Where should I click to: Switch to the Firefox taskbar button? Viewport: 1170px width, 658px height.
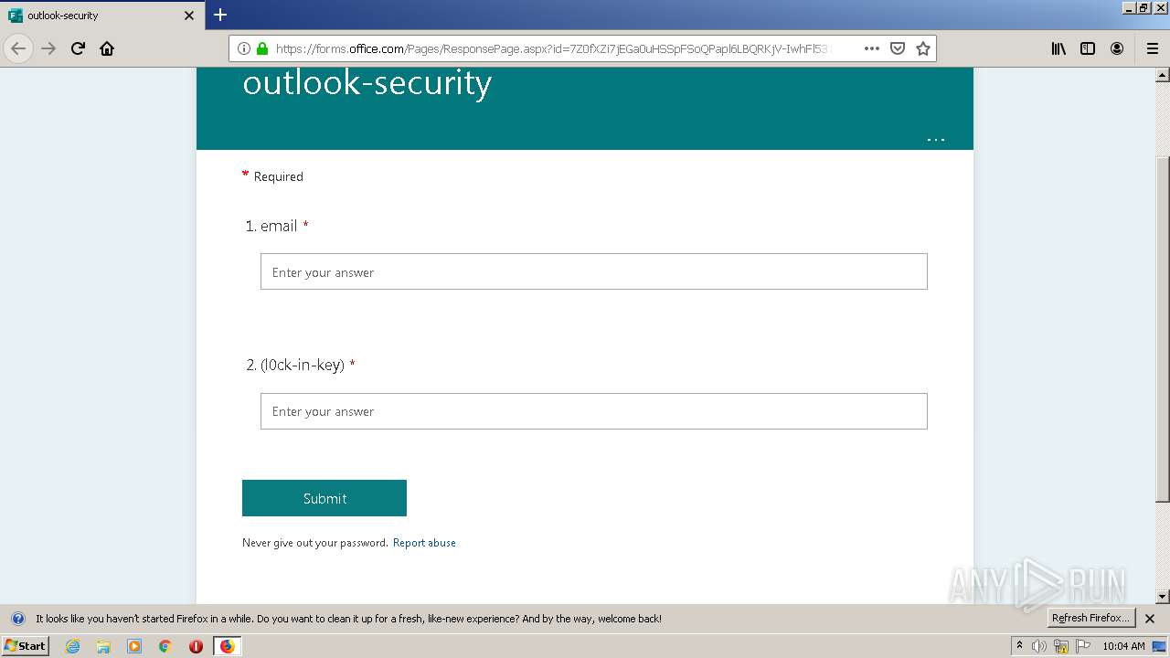coord(228,646)
